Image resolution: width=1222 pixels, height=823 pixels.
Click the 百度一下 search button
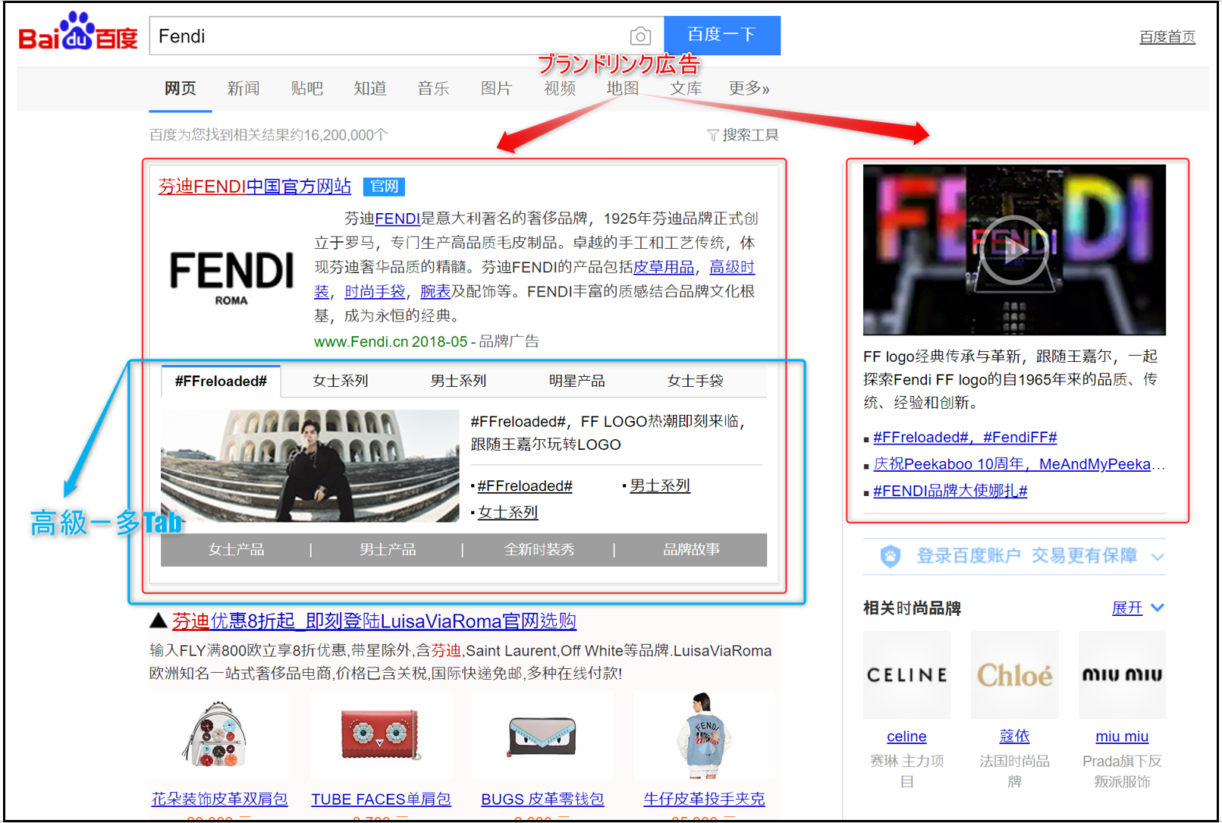coord(722,36)
